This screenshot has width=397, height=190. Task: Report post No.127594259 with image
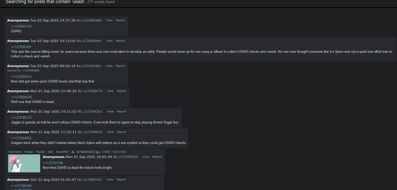pos(157,157)
